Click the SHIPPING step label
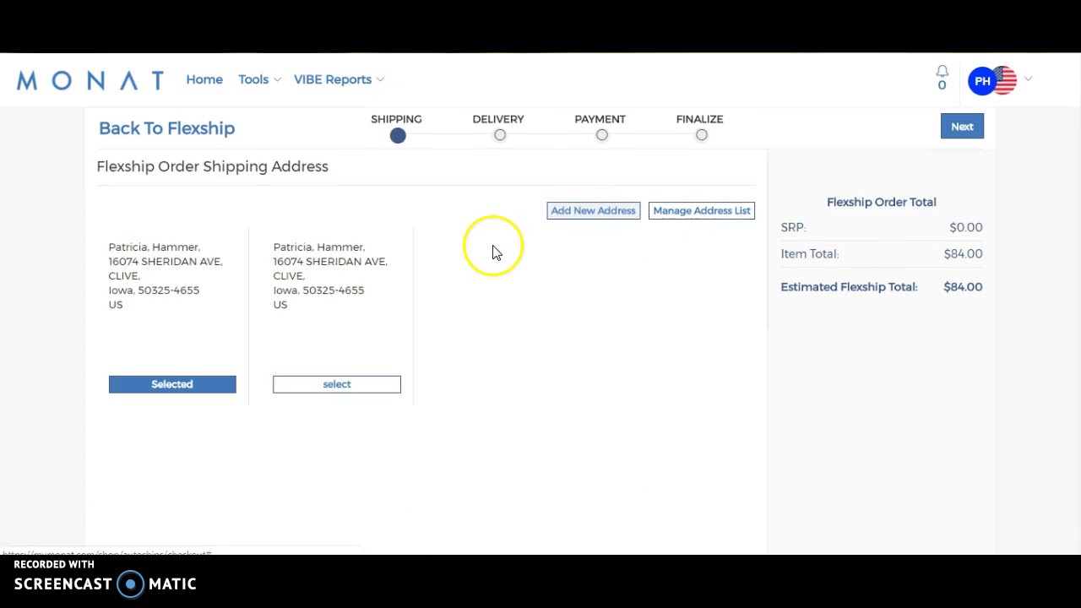This screenshot has width=1081, height=608. [x=396, y=119]
